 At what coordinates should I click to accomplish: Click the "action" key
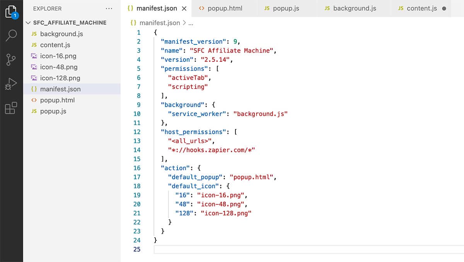(176, 168)
